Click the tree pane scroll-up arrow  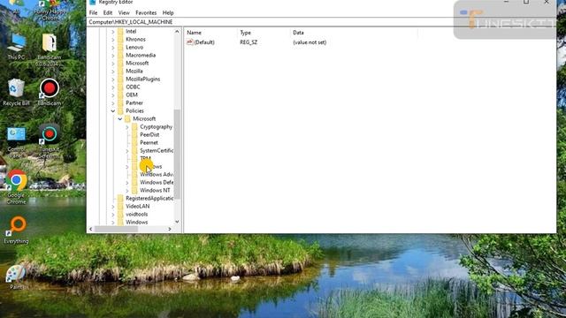(177, 32)
